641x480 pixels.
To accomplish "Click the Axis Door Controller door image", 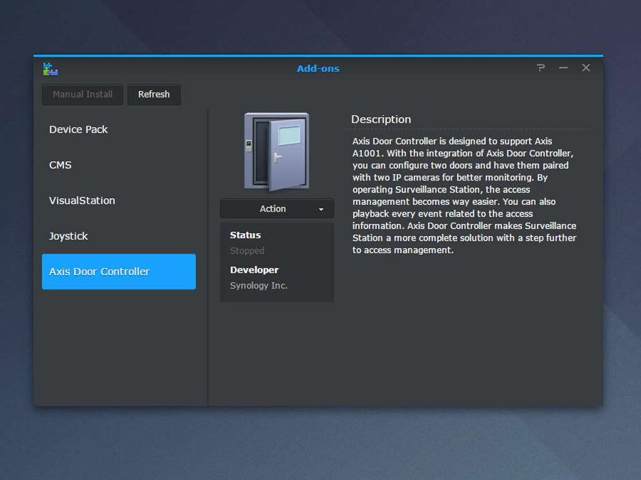I will click(277, 151).
